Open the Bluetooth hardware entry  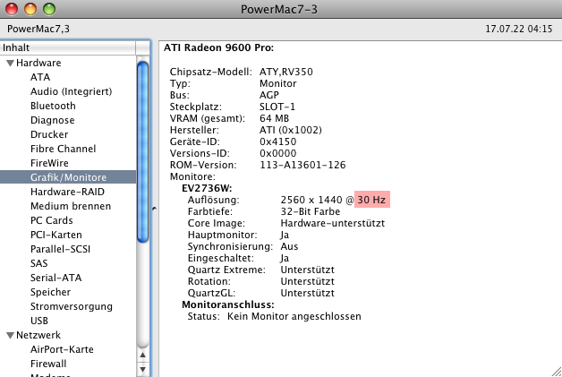coord(53,106)
